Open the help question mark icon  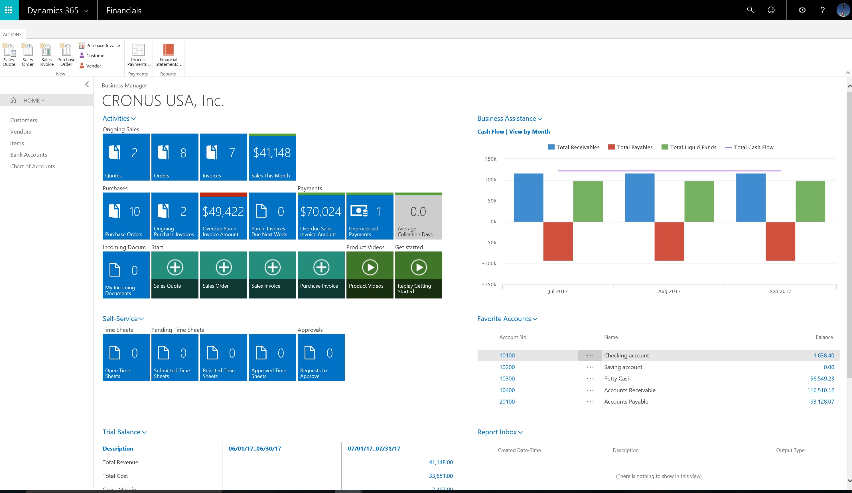[823, 10]
